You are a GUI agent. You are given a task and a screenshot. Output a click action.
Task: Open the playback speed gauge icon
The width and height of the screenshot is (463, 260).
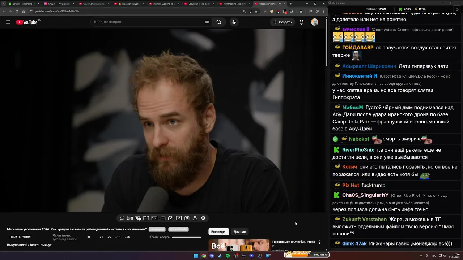tap(171, 218)
